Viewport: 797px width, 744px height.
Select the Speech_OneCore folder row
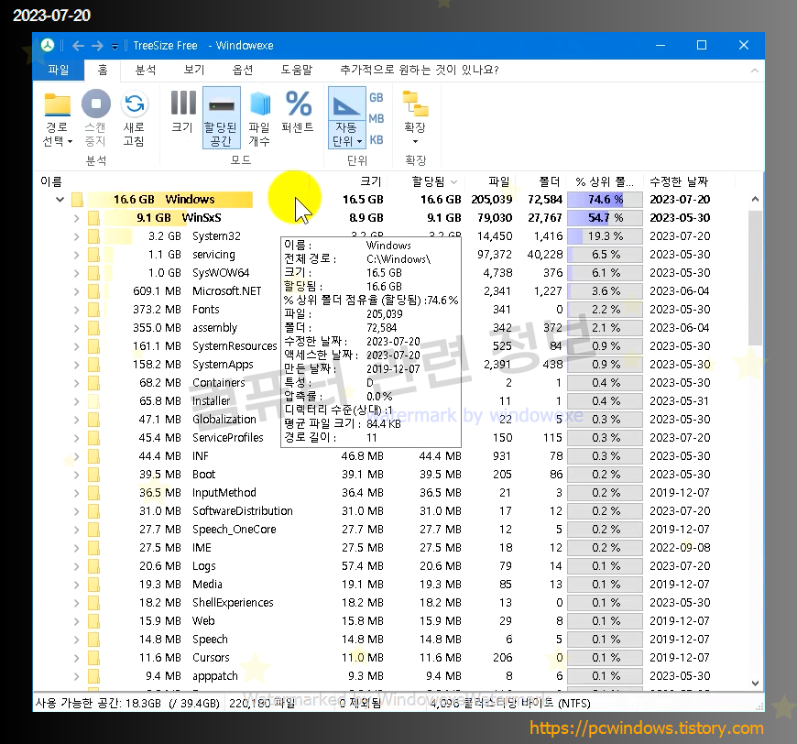pos(391,529)
